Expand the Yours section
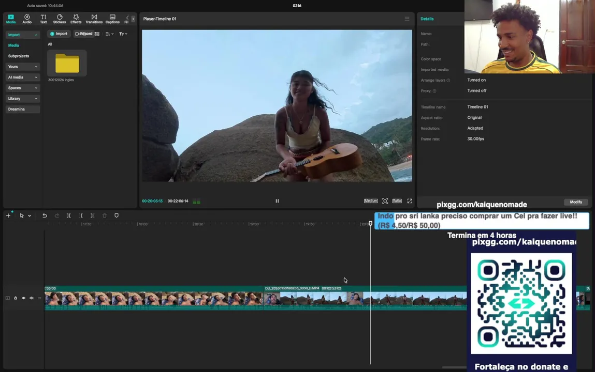Screen dimensions: 595x372 click(x=23, y=67)
